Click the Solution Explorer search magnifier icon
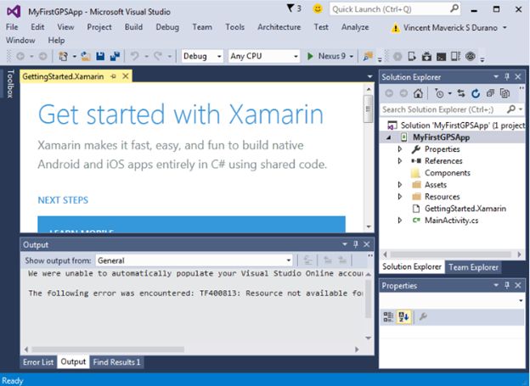 point(511,109)
